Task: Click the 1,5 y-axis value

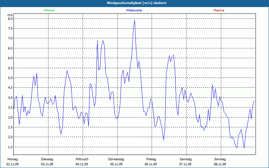Action: pyautogui.click(x=10, y=147)
